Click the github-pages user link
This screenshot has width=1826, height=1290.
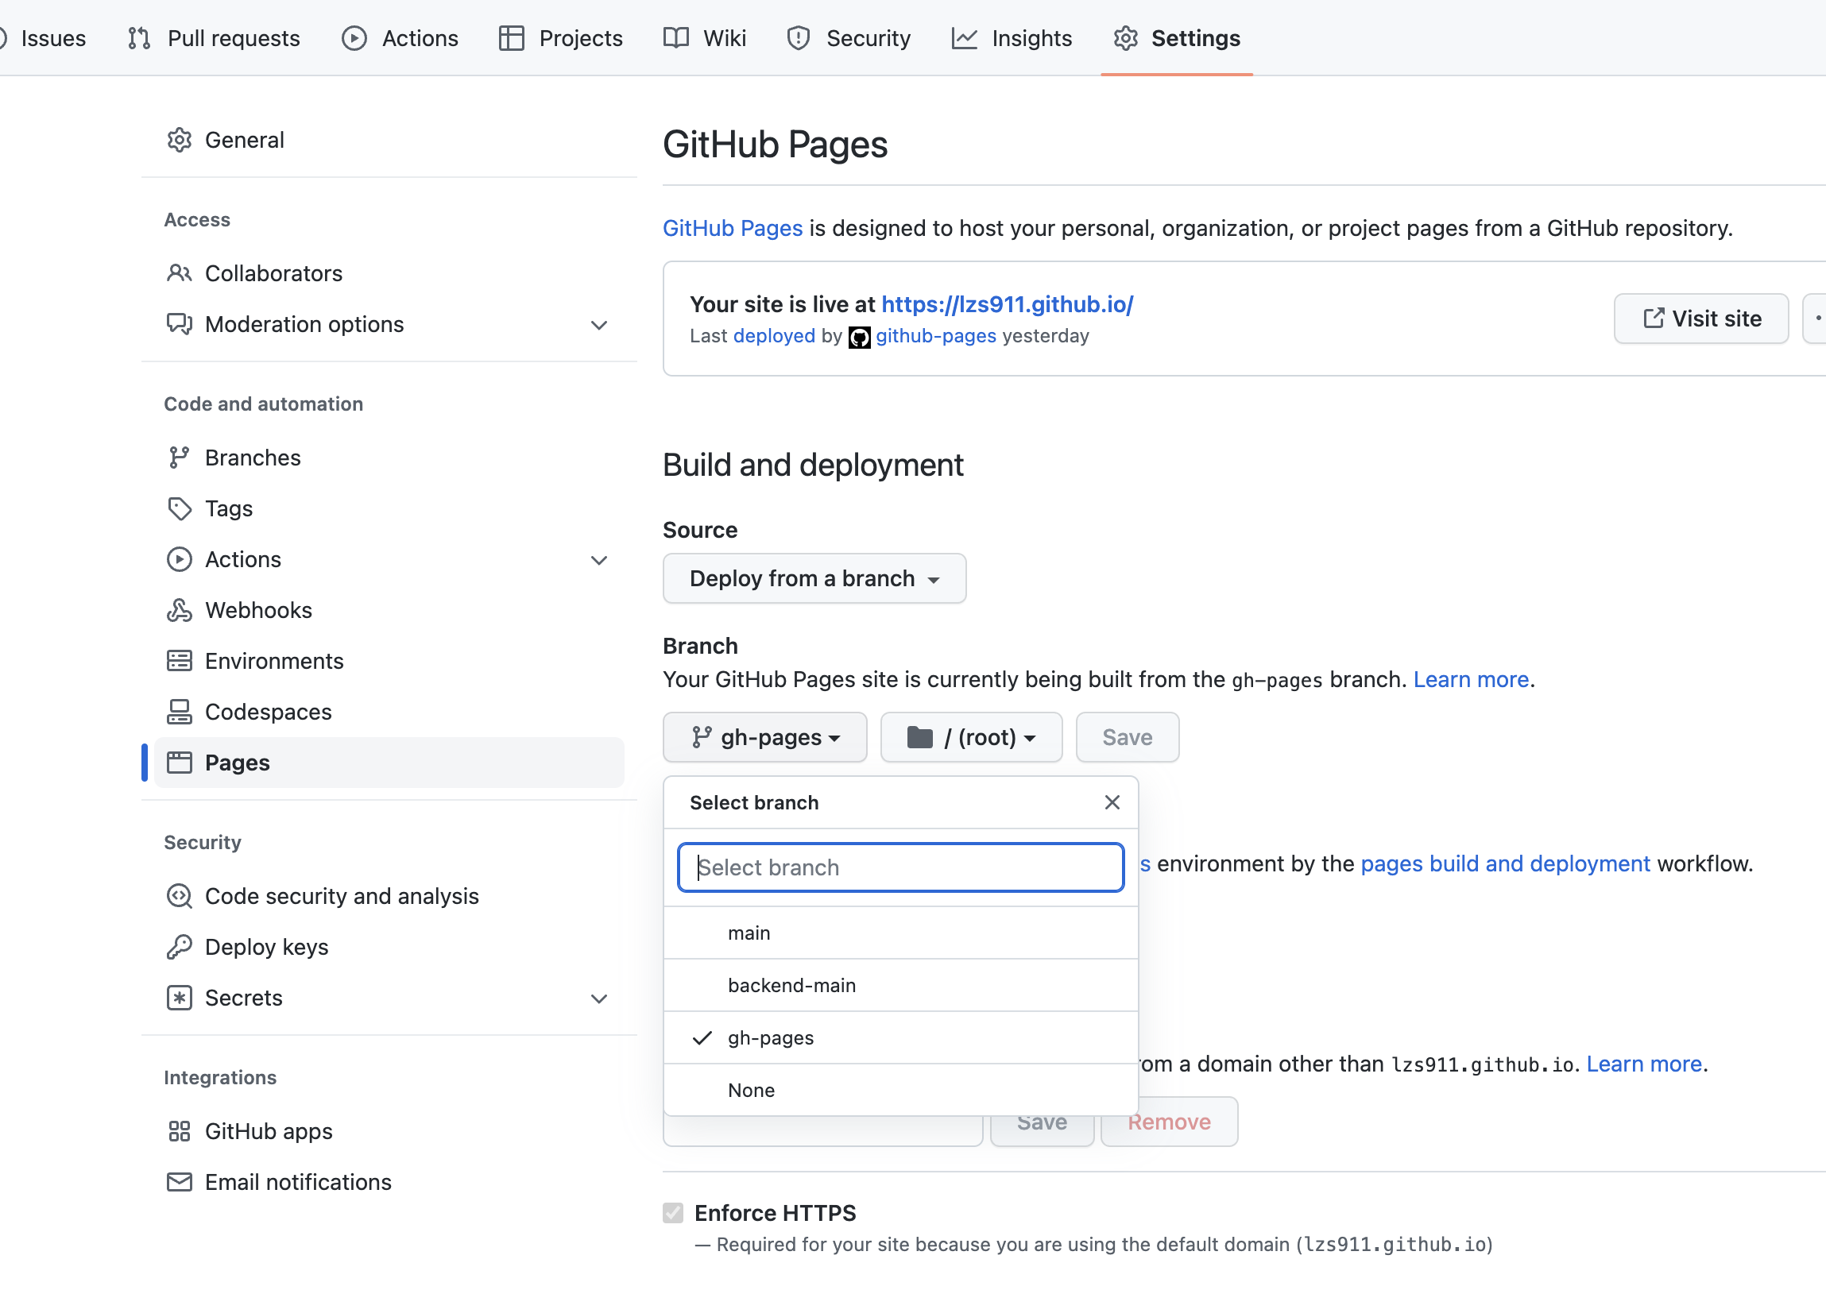pos(936,336)
